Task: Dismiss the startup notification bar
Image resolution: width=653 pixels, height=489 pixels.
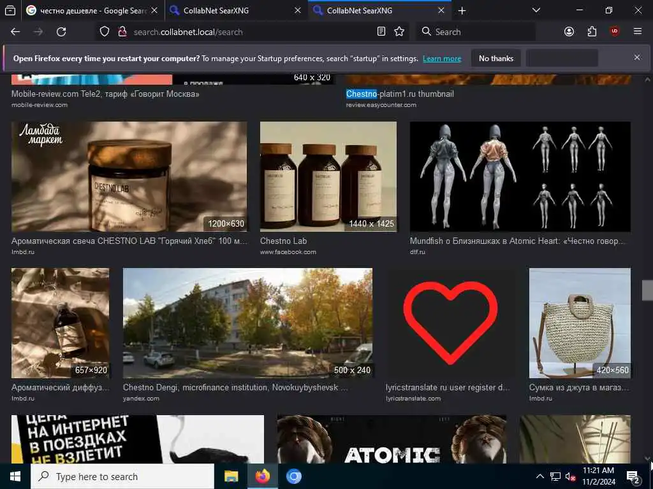Action: 637,57
